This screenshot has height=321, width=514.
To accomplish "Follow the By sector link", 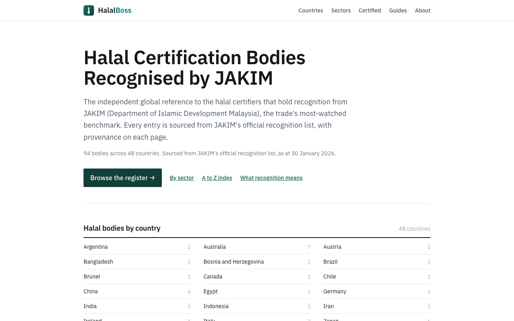I will 182,178.
